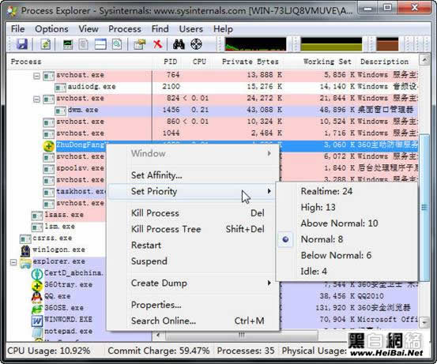Image resolution: width=437 pixels, height=364 pixels.
Task: Click the Show Process Tree toolbar icon
Action: pos(84,44)
